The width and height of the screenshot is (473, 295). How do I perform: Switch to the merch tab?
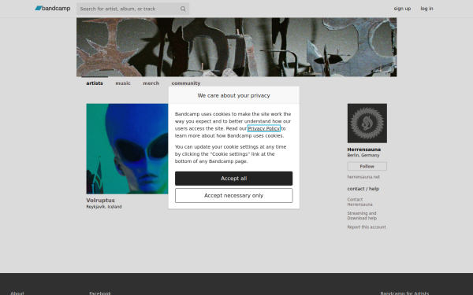coord(151,83)
